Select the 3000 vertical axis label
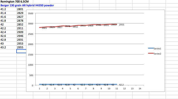178x99 pixels. (x=31, y=24)
